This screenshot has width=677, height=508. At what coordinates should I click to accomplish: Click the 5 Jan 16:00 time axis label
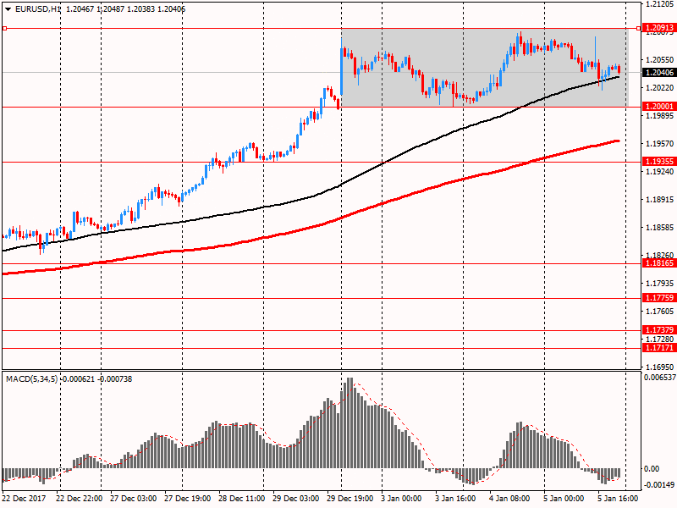618,498
